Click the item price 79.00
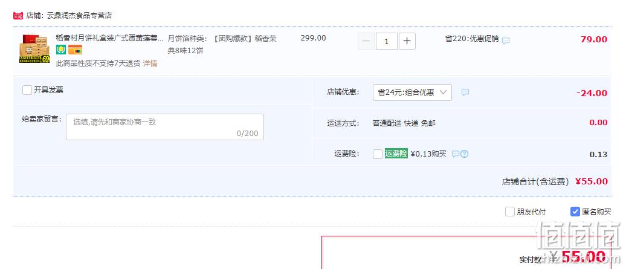 click(594, 39)
